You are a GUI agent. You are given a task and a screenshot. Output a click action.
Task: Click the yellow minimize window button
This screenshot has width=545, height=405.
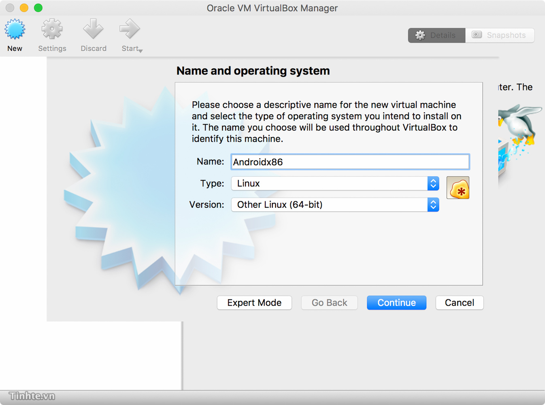(x=24, y=8)
